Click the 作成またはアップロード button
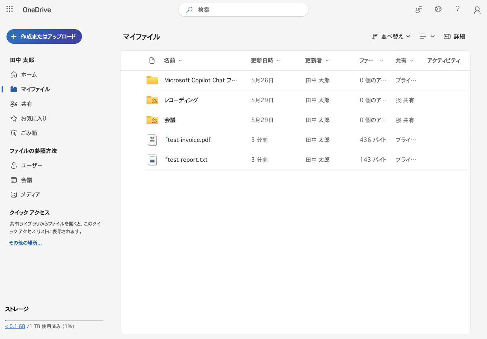 point(44,36)
